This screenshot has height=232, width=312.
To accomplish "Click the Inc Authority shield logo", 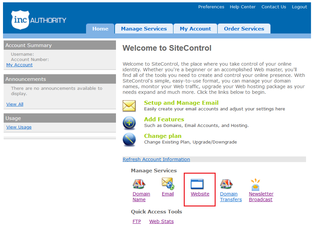I will pos(20,20).
